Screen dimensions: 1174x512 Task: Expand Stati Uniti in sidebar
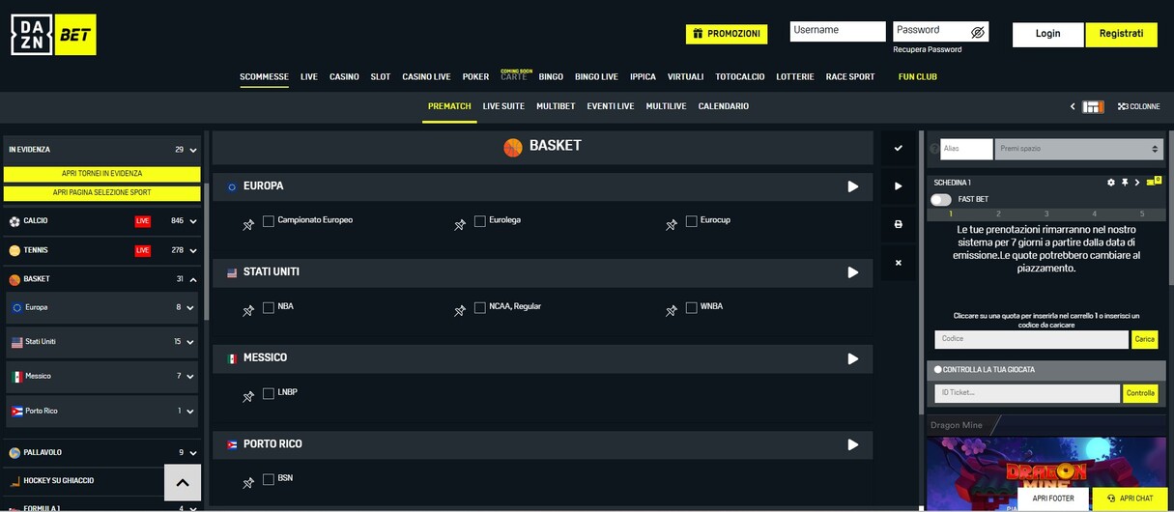190,342
